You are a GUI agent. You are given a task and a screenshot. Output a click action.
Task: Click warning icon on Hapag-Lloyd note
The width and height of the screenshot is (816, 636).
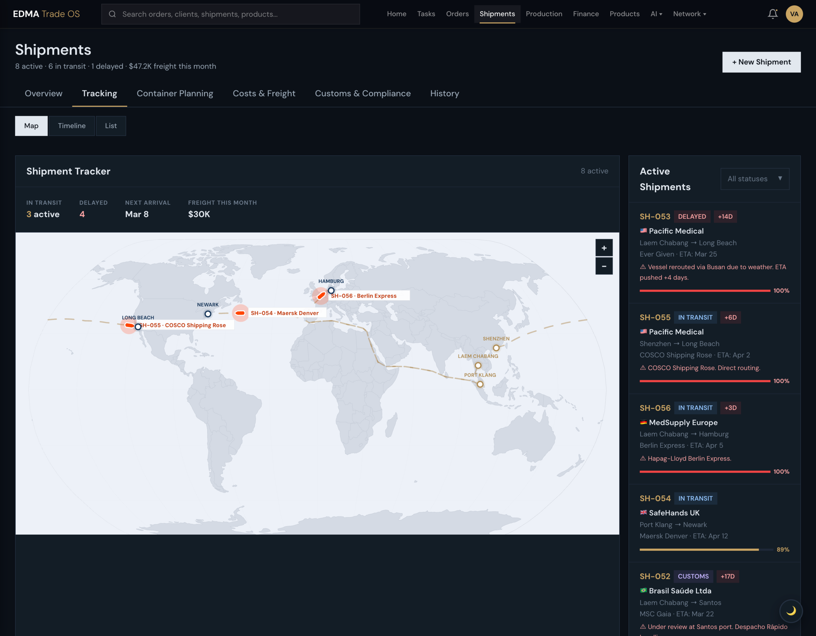[643, 458]
